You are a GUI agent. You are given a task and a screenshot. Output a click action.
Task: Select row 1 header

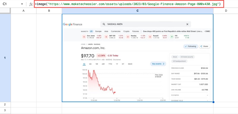coord(5,58)
